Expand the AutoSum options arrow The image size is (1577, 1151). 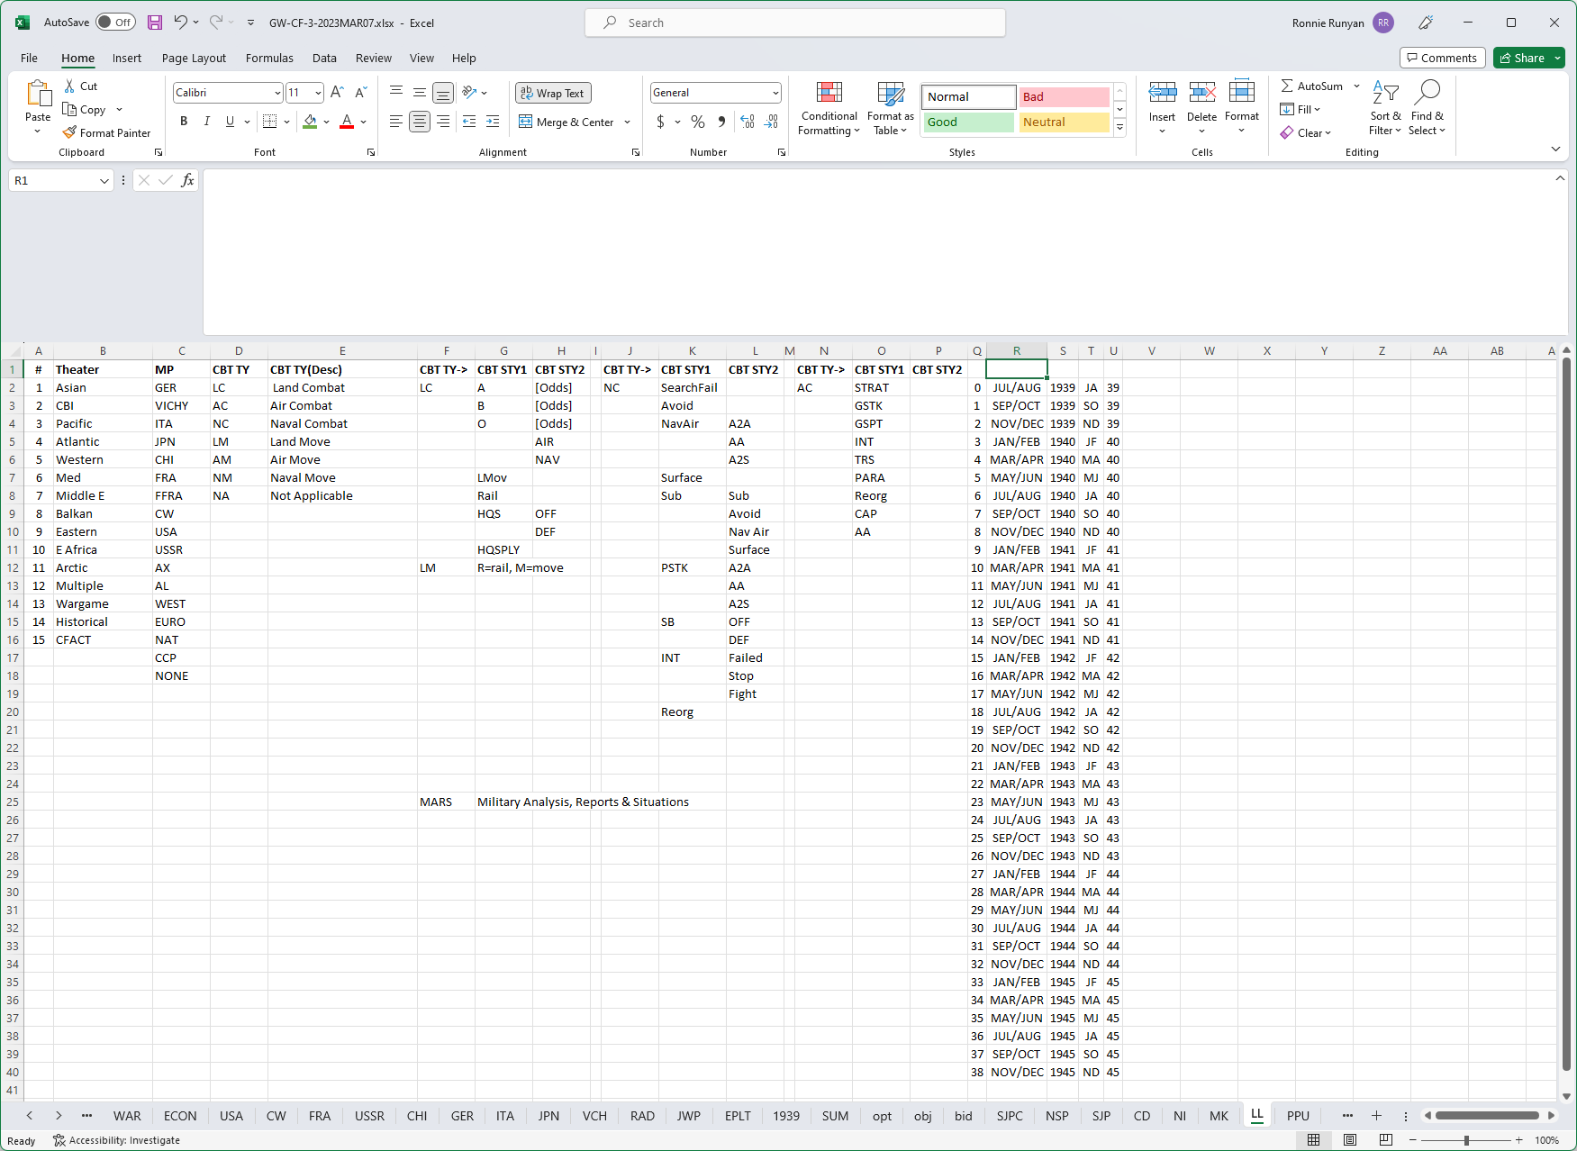point(1356,86)
